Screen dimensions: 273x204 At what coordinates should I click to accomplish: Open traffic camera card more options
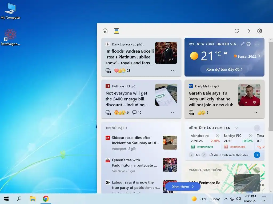tap(257, 170)
